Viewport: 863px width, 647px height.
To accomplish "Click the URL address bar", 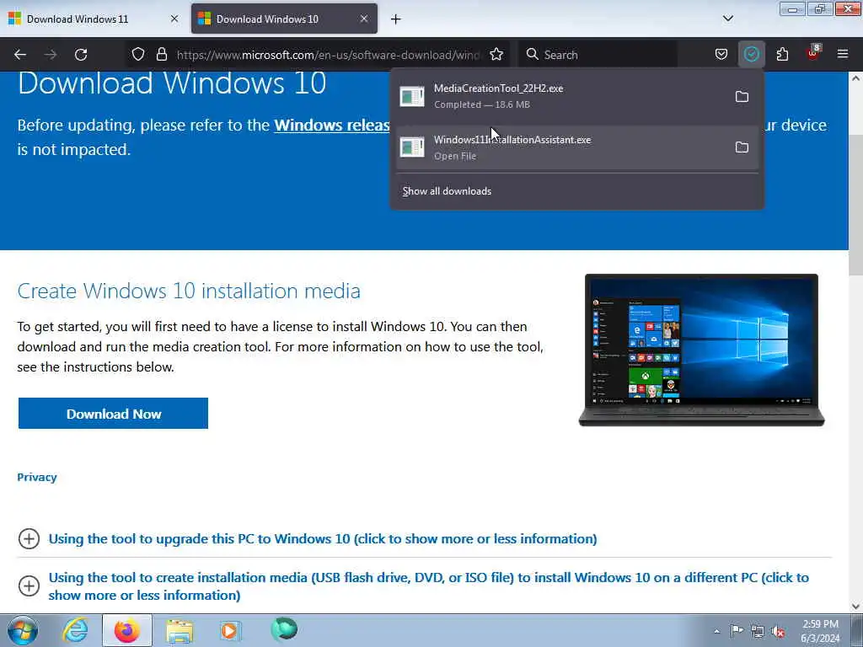I will coord(328,55).
